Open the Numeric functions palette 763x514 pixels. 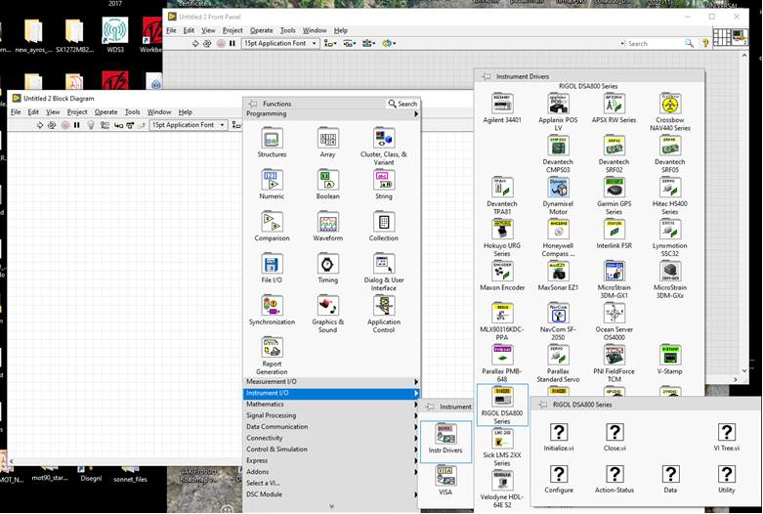[x=272, y=180]
